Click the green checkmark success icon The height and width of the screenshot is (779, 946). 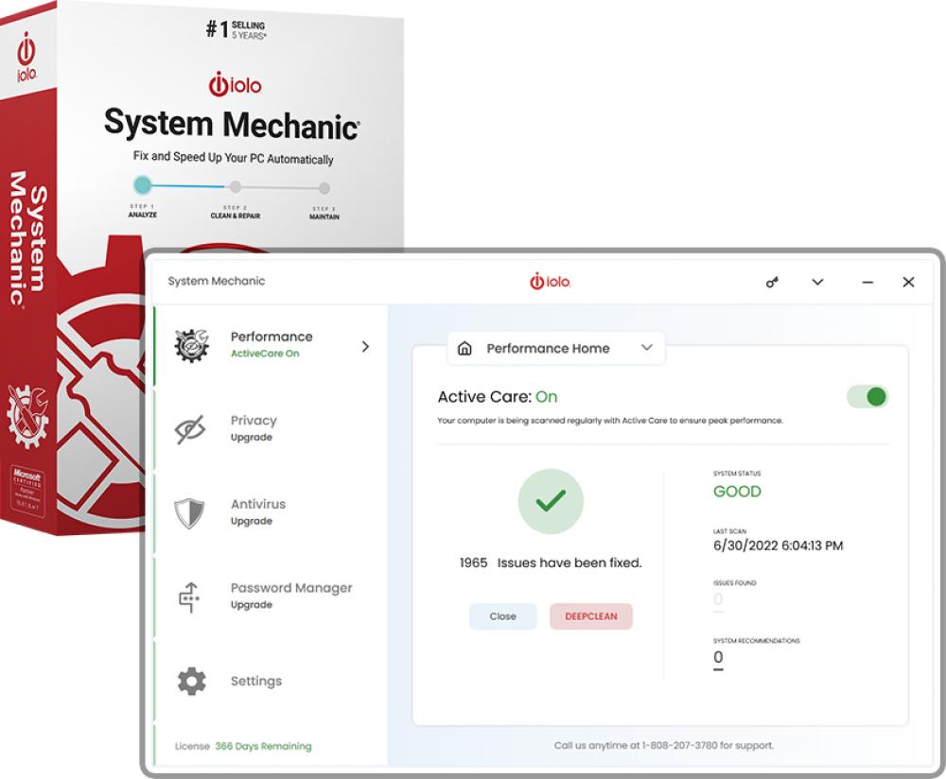552,501
